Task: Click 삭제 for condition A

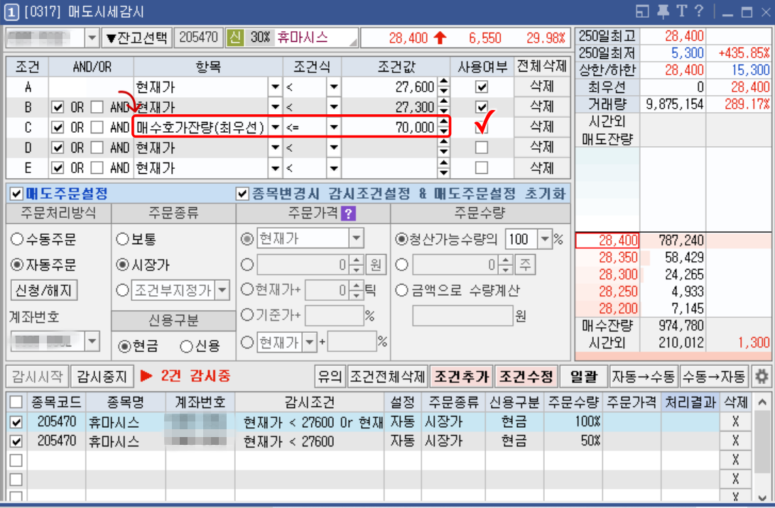Action: 542,87
